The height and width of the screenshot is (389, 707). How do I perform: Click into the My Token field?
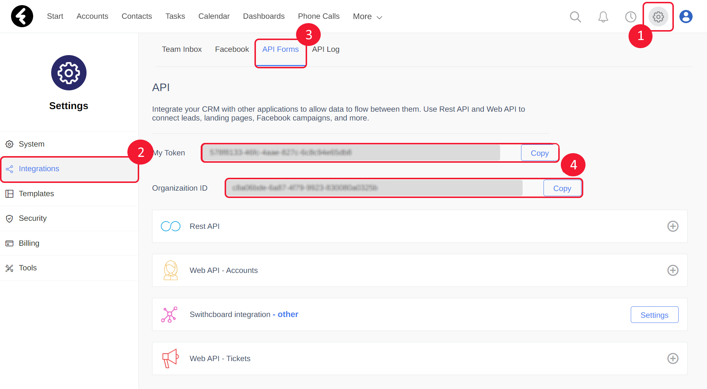(x=351, y=153)
